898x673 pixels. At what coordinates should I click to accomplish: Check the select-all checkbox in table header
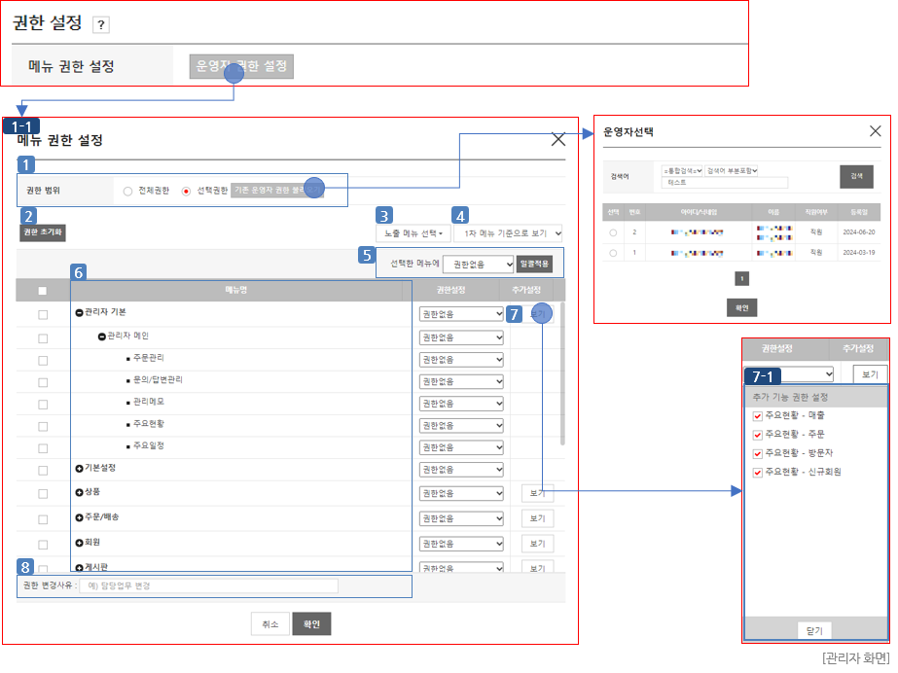click(42, 290)
